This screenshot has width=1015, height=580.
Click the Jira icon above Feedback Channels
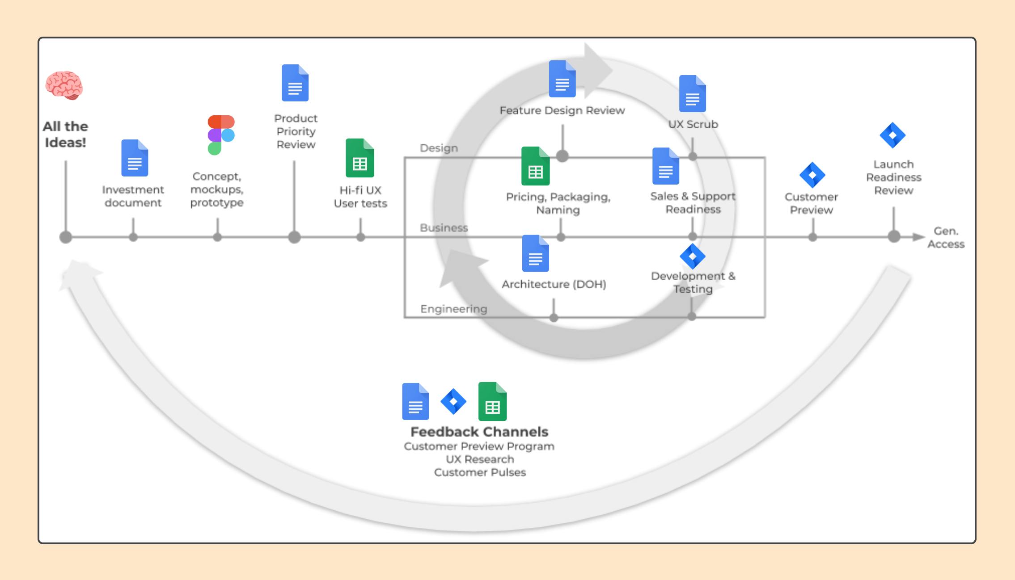tap(453, 402)
